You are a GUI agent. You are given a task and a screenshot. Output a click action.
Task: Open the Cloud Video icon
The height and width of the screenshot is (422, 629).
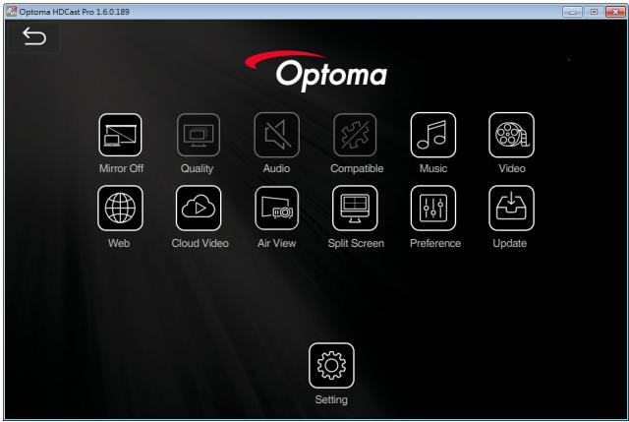click(199, 208)
